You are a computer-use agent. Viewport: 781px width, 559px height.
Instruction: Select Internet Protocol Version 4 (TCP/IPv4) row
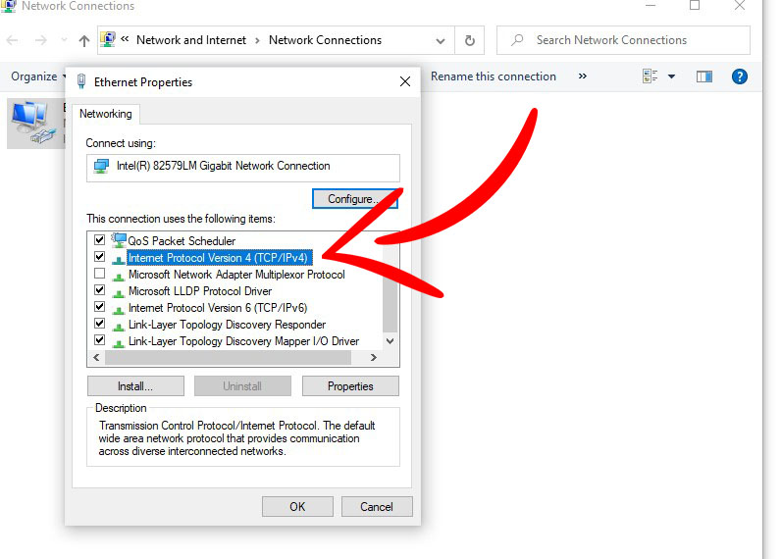point(220,258)
